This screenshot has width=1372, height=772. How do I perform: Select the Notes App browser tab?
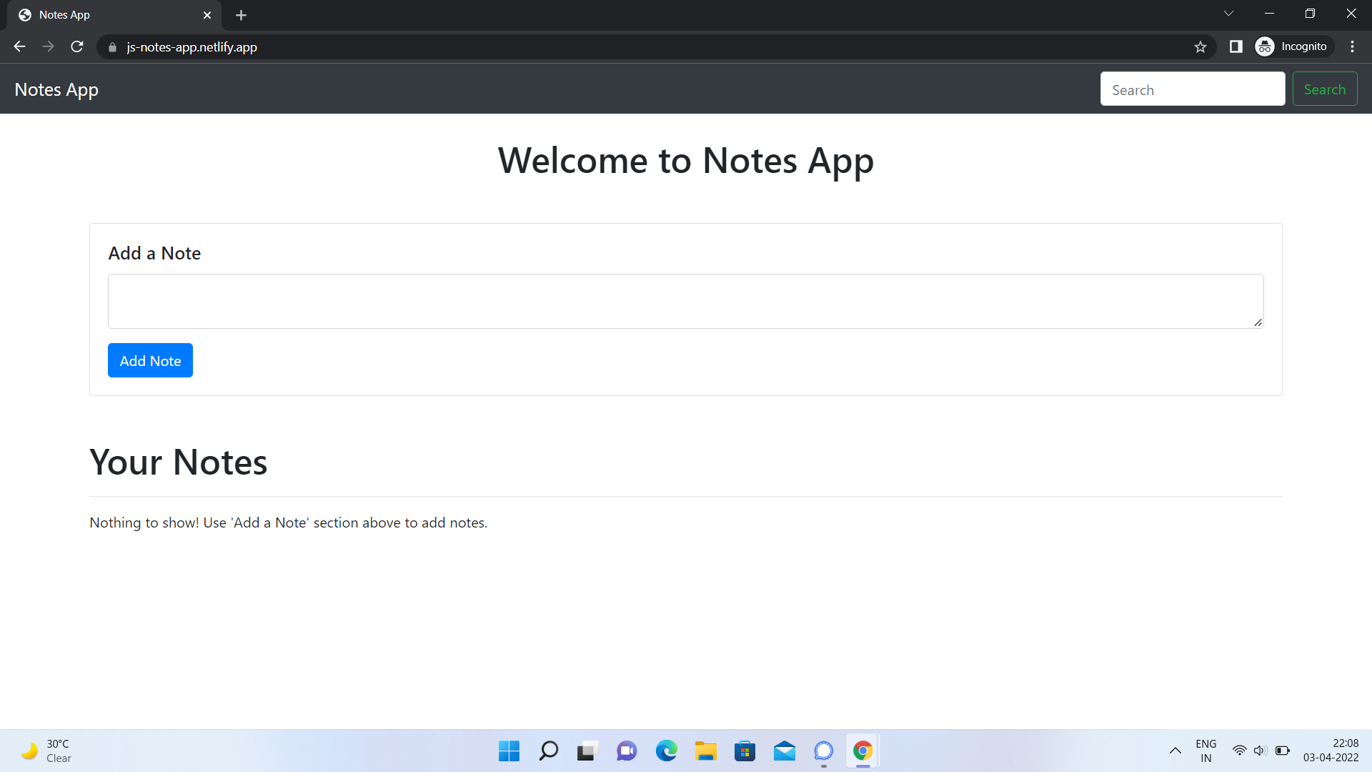[114, 15]
